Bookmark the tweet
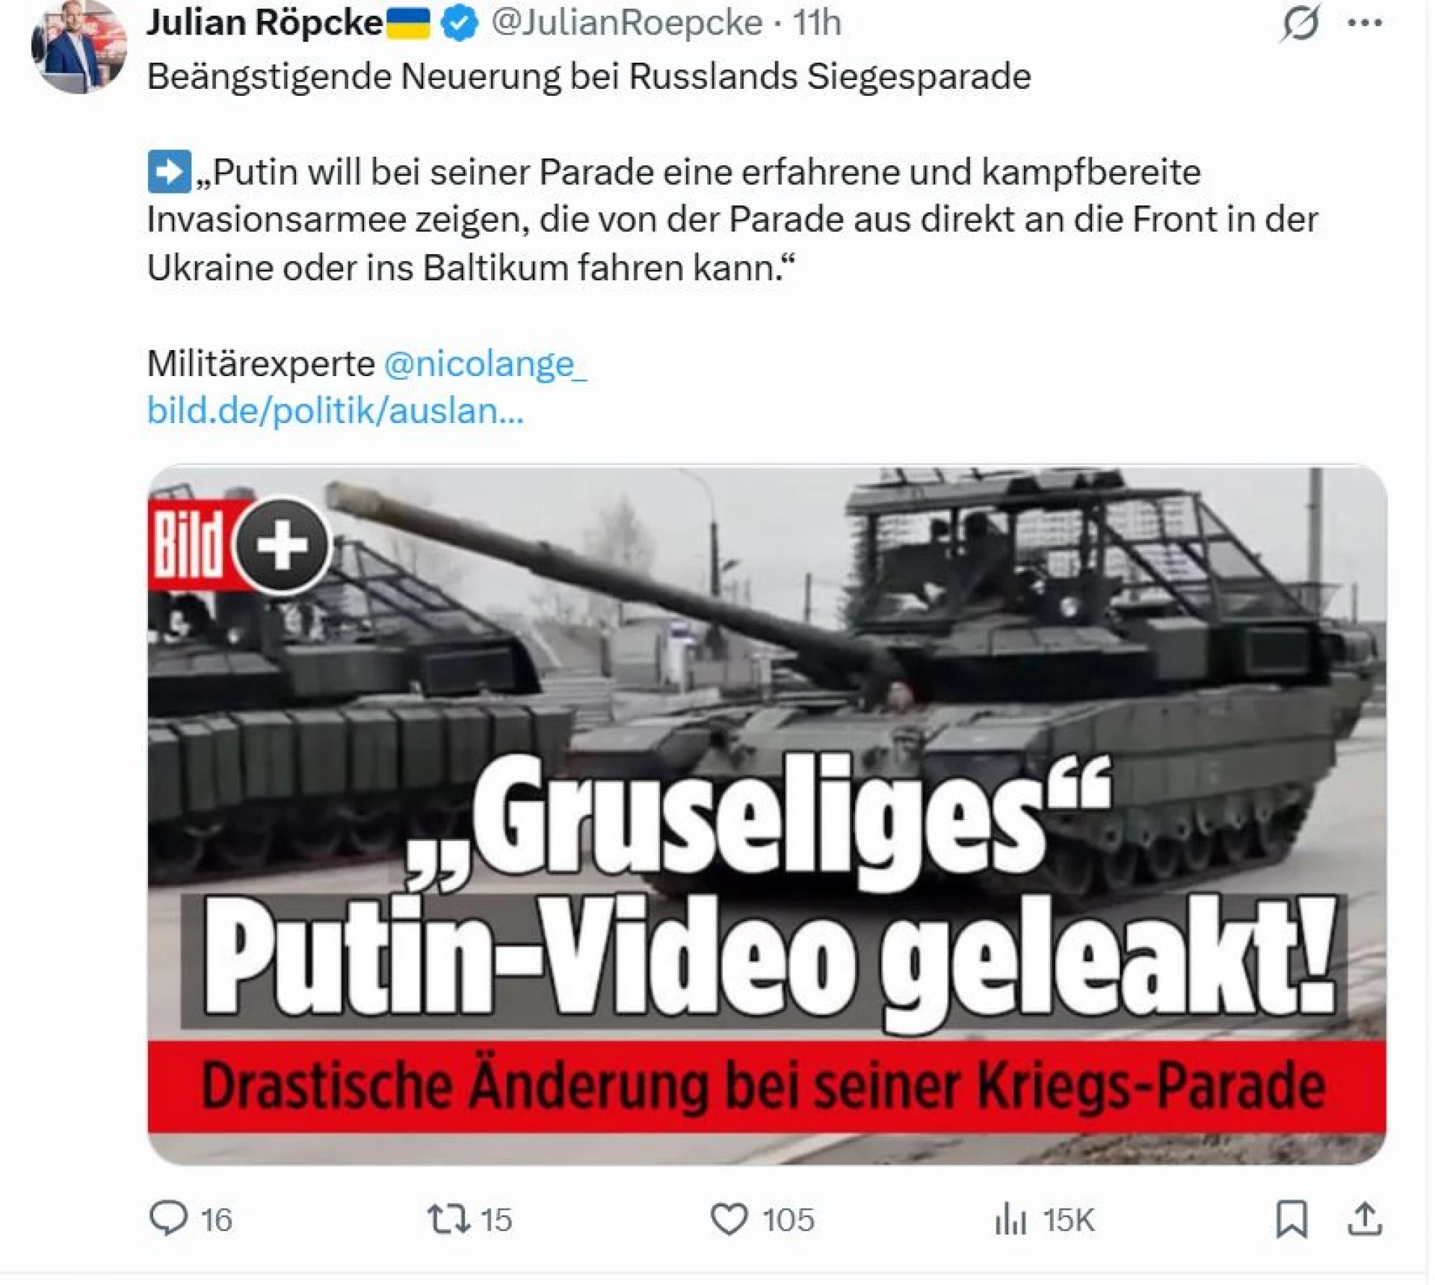The height and width of the screenshot is (1285, 1435). pos(1291,1218)
